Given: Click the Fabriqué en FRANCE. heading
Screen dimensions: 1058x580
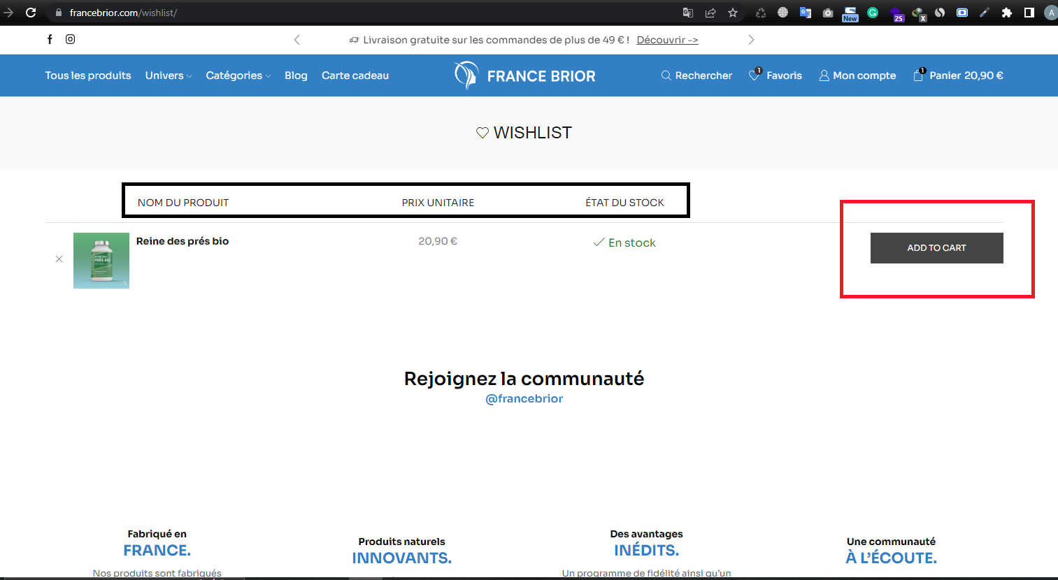Looking at the screenshot, I should (x=157, y=543).
